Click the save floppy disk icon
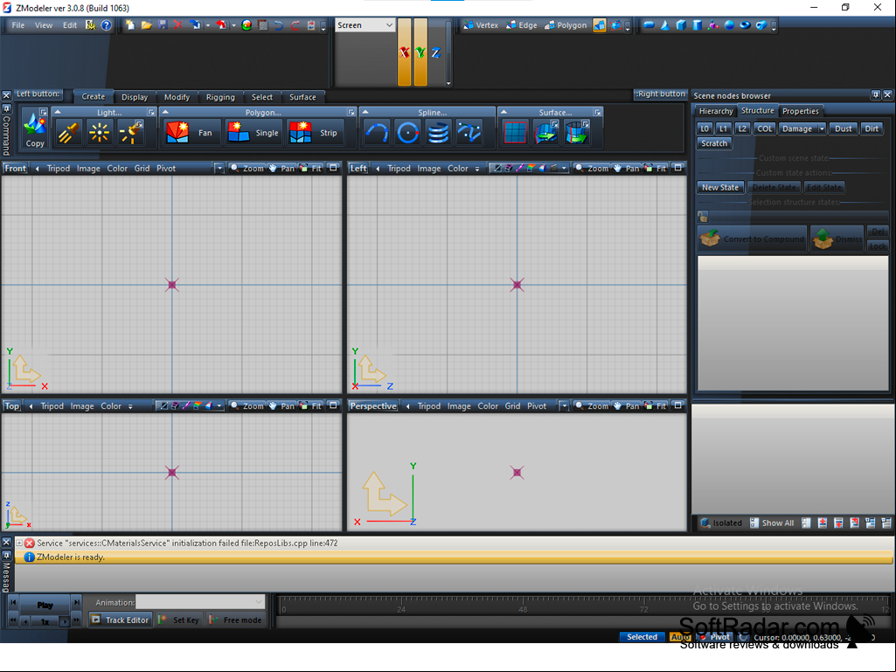 (x=163, y=25)
